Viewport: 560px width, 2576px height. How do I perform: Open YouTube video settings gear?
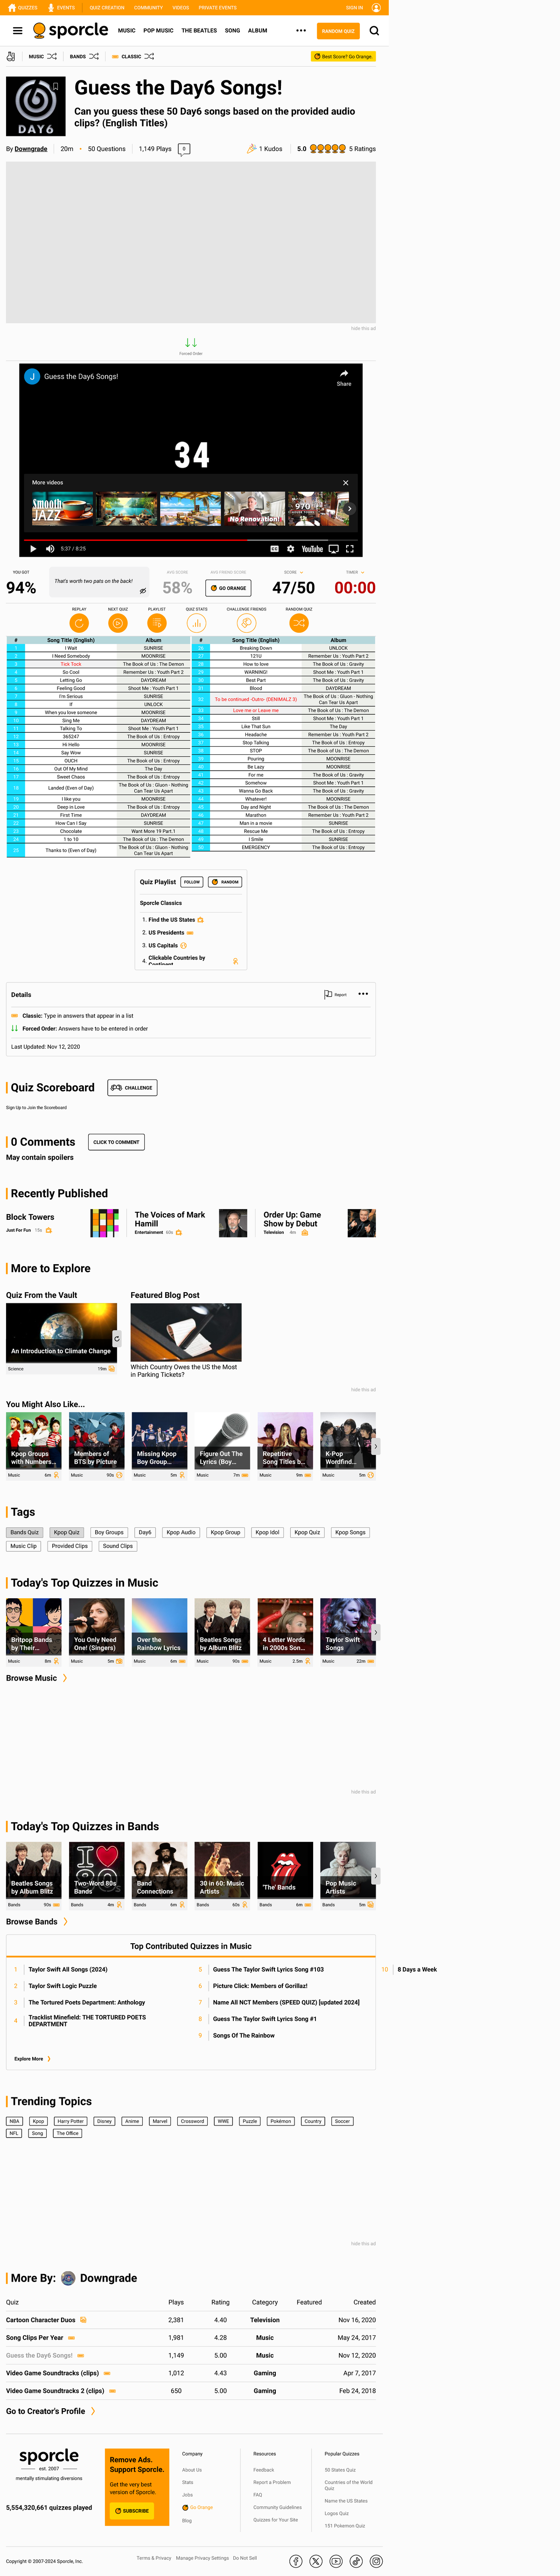(x=290, y=549)
